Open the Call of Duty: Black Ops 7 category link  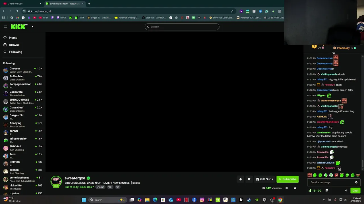pos(79,187)
